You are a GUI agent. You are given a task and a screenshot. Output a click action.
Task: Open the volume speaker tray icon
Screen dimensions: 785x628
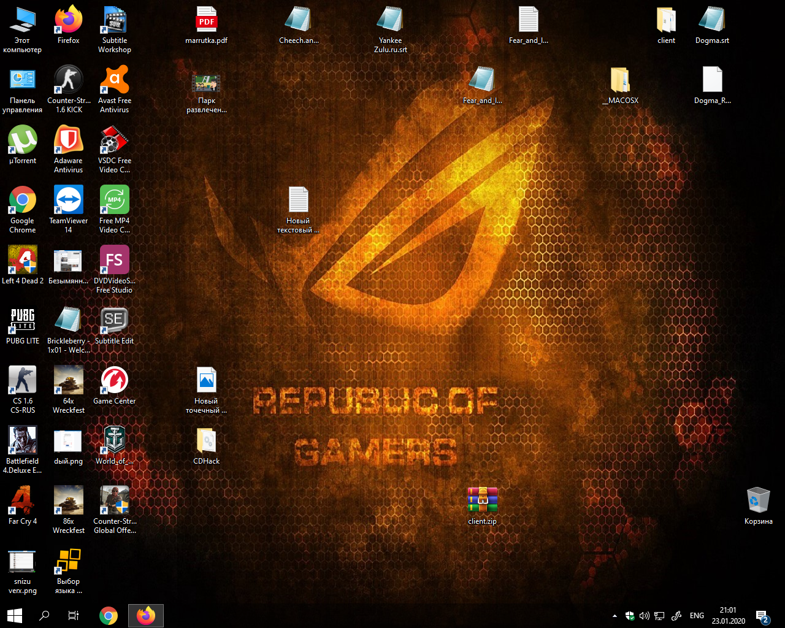point(645,616)
